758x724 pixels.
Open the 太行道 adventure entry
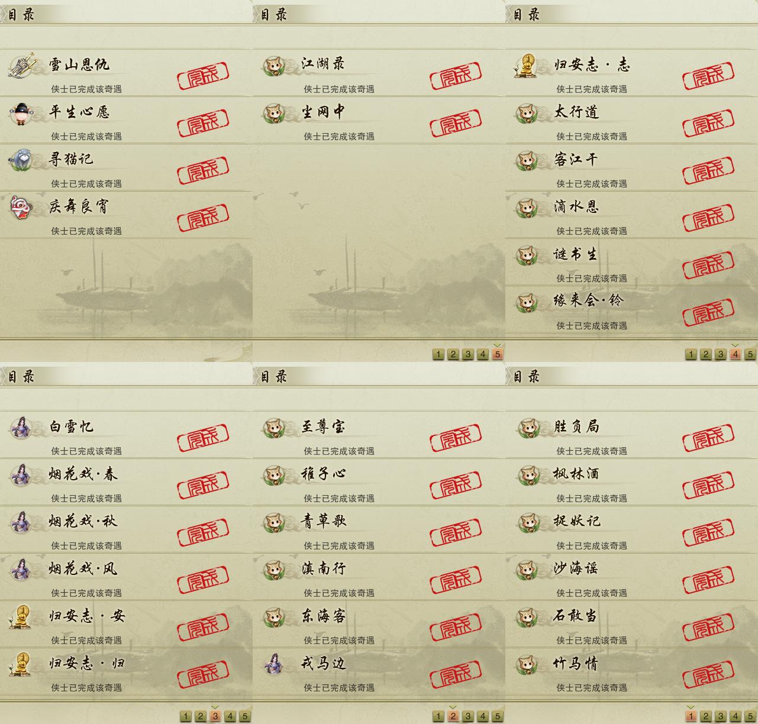[631, 119]
